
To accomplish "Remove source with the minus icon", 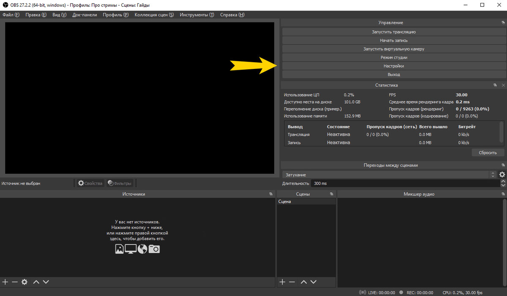I will click(x=14, y=282).
